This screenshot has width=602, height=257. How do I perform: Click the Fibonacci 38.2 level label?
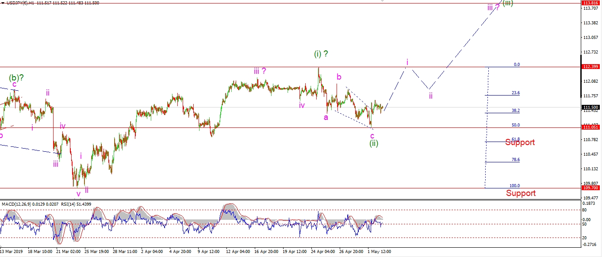pos(515,111)
